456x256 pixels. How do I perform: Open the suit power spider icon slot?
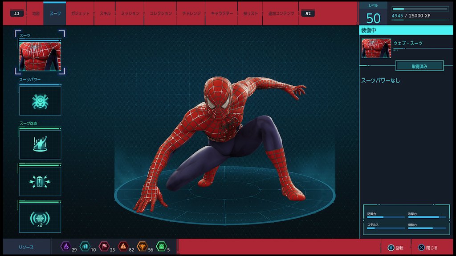[40, 101]
